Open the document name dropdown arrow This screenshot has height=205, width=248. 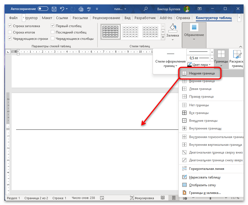125,9
